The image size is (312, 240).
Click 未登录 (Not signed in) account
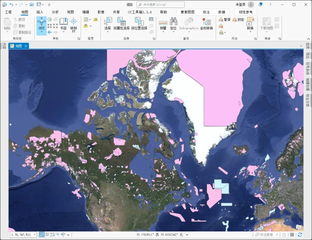coord(240,5)
